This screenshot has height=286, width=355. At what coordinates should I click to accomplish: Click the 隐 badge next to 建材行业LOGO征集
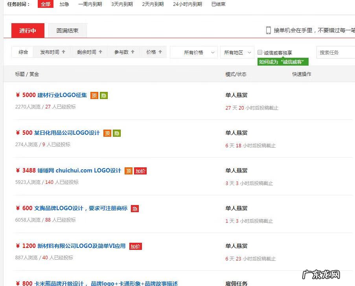click(105, 95)
